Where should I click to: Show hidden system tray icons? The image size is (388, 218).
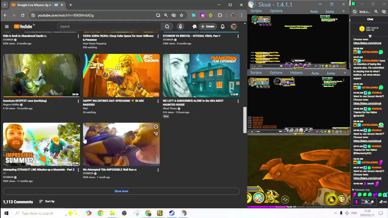tap(335, 213)
